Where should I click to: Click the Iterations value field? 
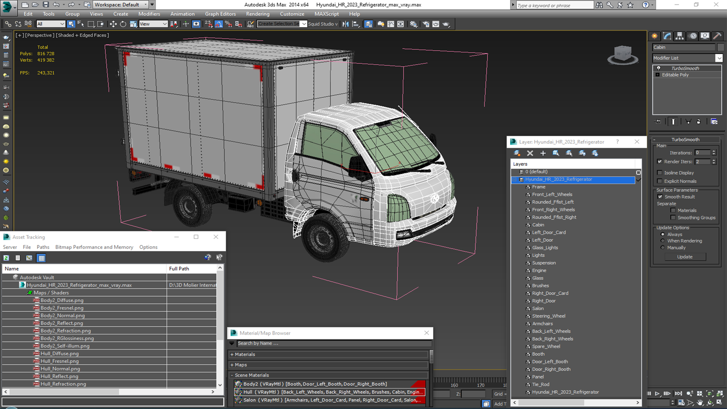point(702,153)
